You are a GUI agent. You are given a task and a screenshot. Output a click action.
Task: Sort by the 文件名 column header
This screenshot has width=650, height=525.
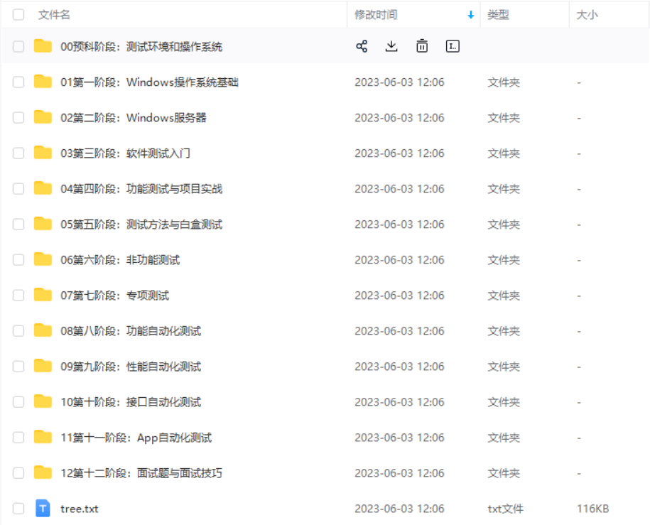pyautogui.click(x=54, y=15)
